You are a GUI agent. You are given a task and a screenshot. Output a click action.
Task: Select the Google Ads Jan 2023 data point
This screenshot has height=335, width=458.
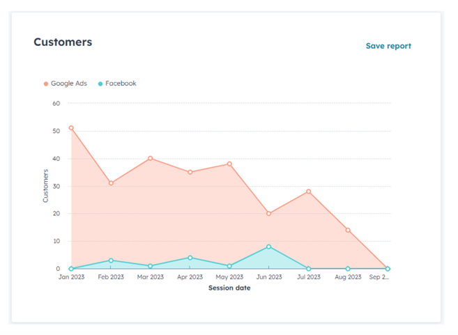pos(71,128)
